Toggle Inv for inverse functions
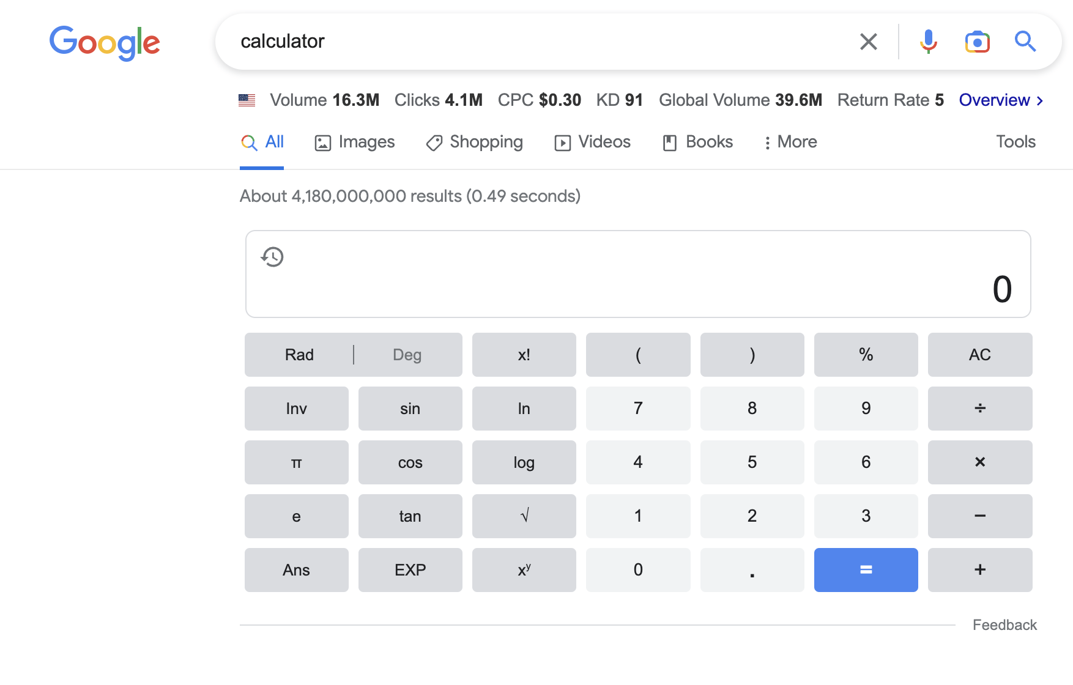The height and width of the screenshot is (685, 1073). [296, 409]
